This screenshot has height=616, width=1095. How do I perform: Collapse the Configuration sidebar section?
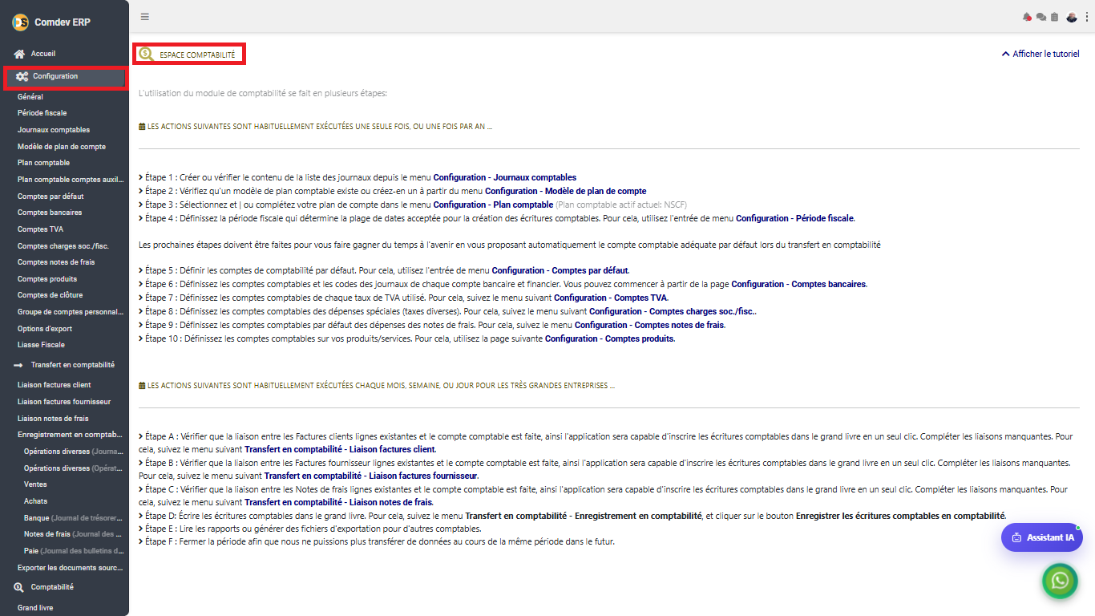coord(64,76)
